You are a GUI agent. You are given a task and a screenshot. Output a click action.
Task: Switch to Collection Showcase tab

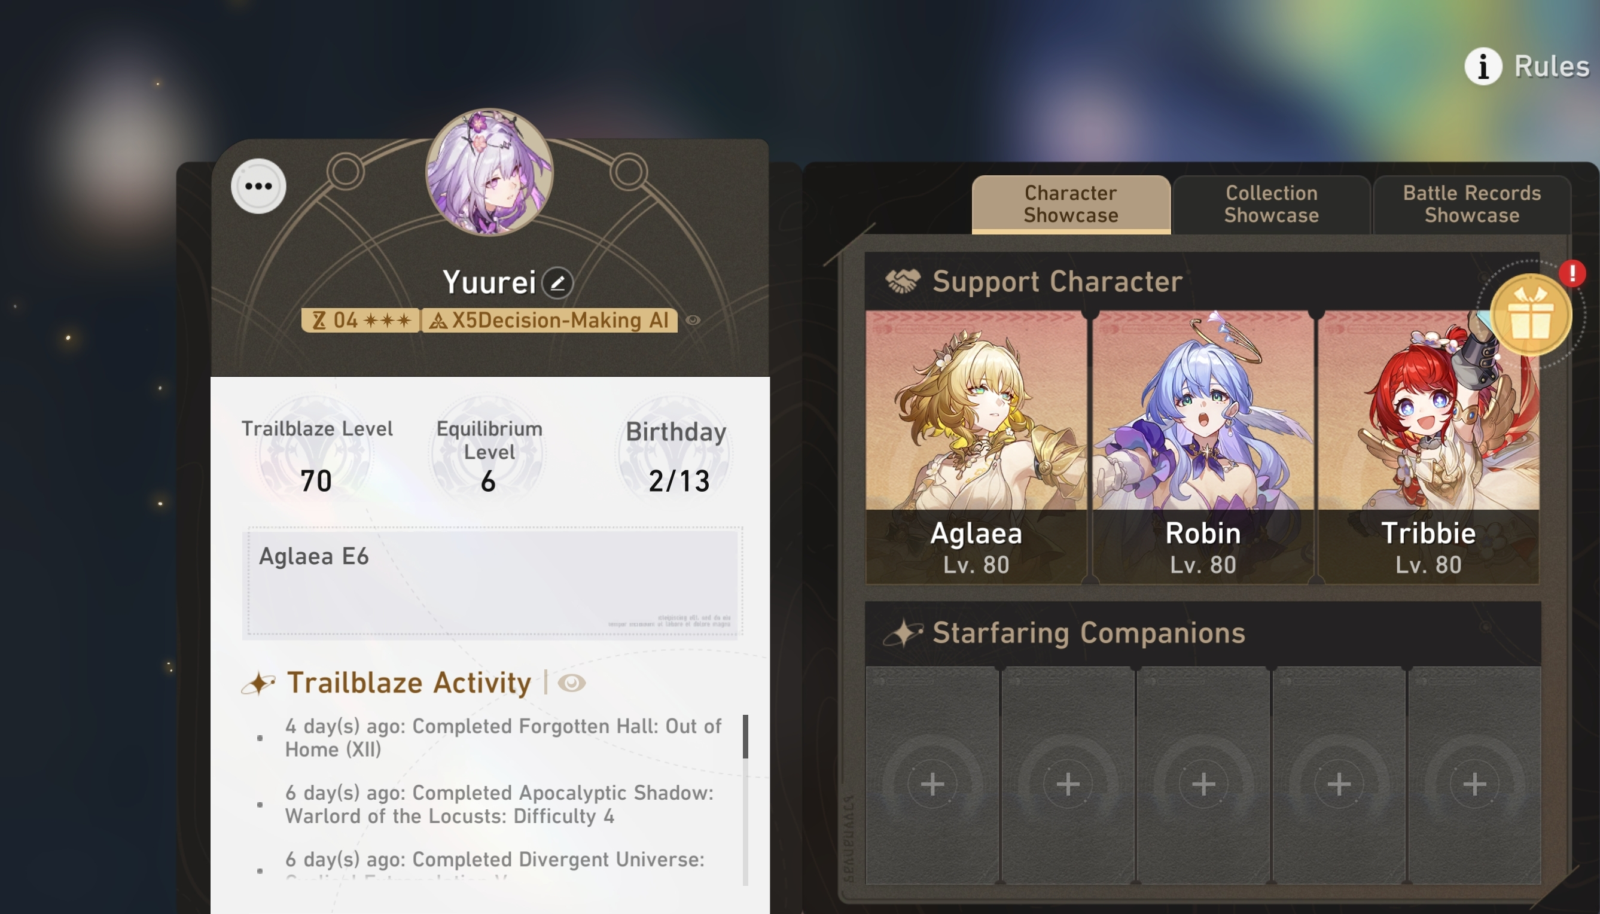click(1271, 205)
